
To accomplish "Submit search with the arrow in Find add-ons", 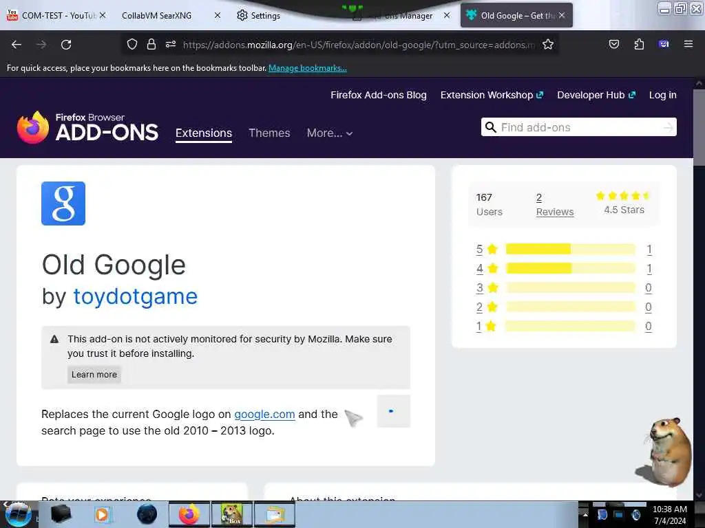I will [x=668, y=127].
